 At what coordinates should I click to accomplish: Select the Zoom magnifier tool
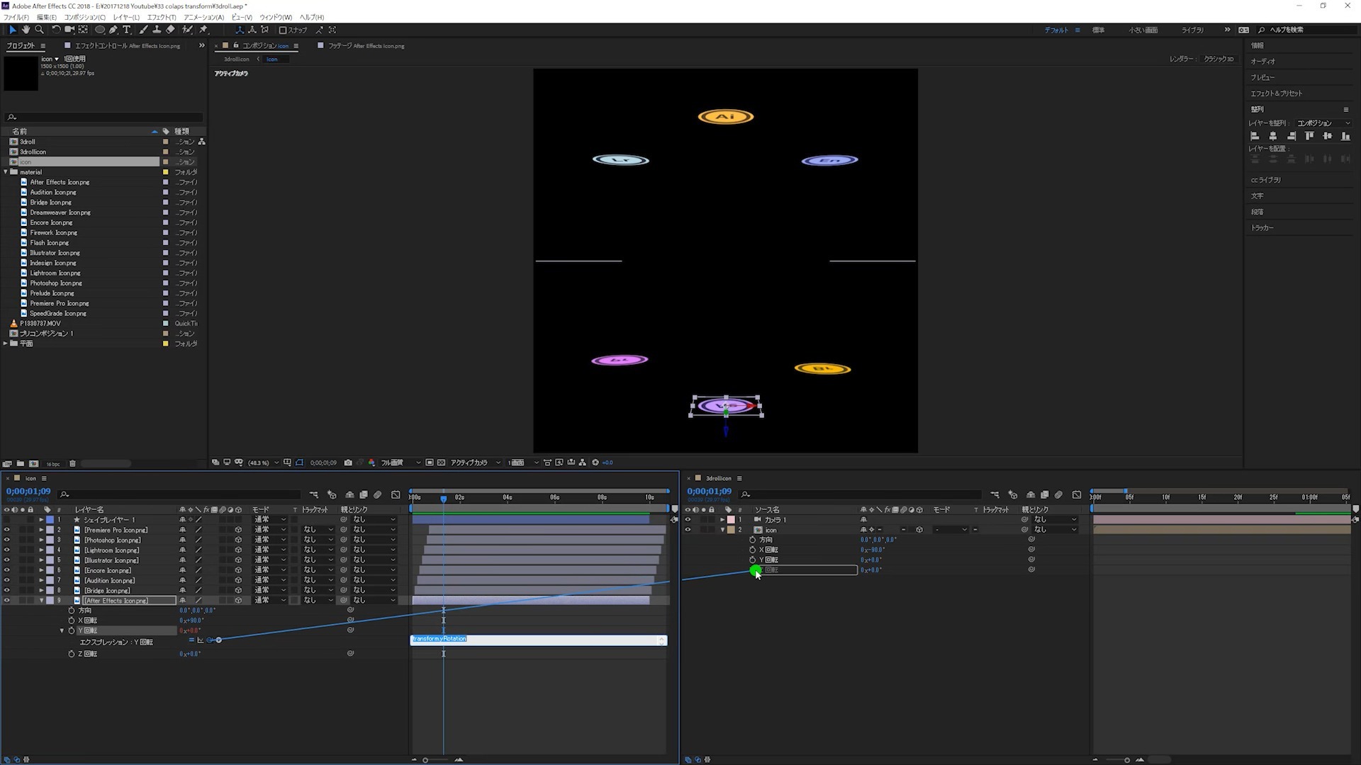[x=39, y=30]
